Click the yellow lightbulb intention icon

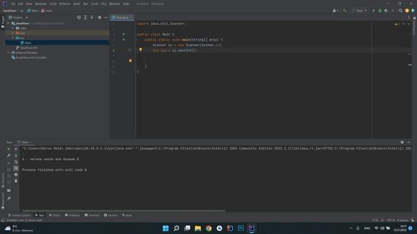click(x=141, y=49)
